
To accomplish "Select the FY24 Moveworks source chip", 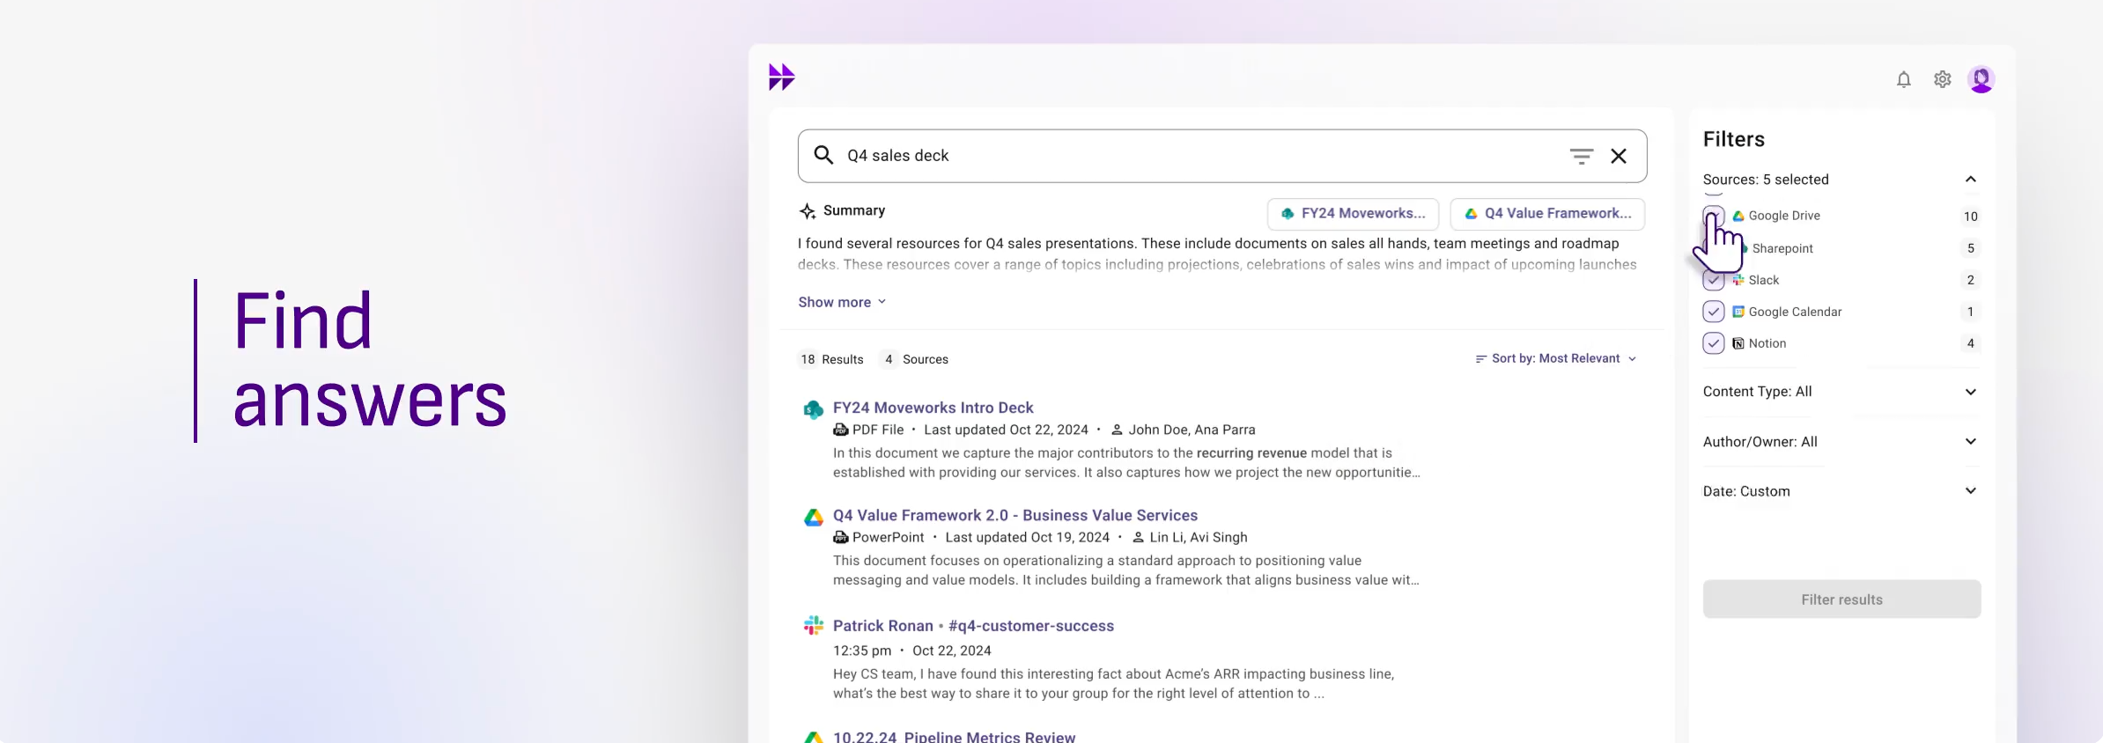I will 1353,214.
